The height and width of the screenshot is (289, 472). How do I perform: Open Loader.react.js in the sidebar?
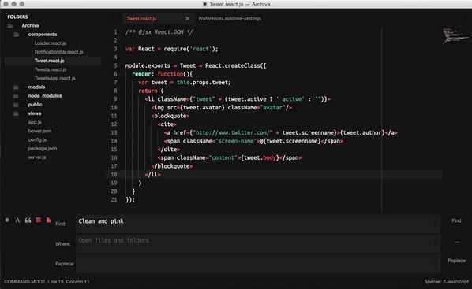pos(51,43)
